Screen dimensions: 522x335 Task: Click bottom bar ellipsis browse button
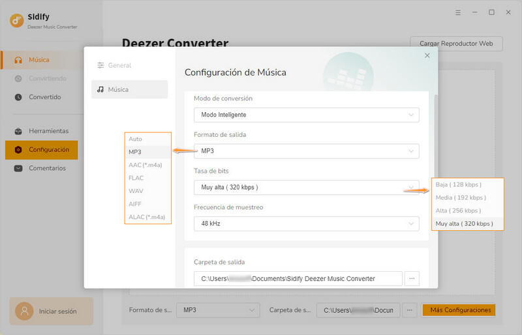410,310
